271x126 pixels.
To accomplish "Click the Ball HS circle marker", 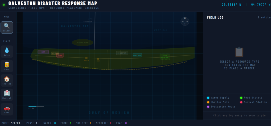I will click(x=86, y=58).
